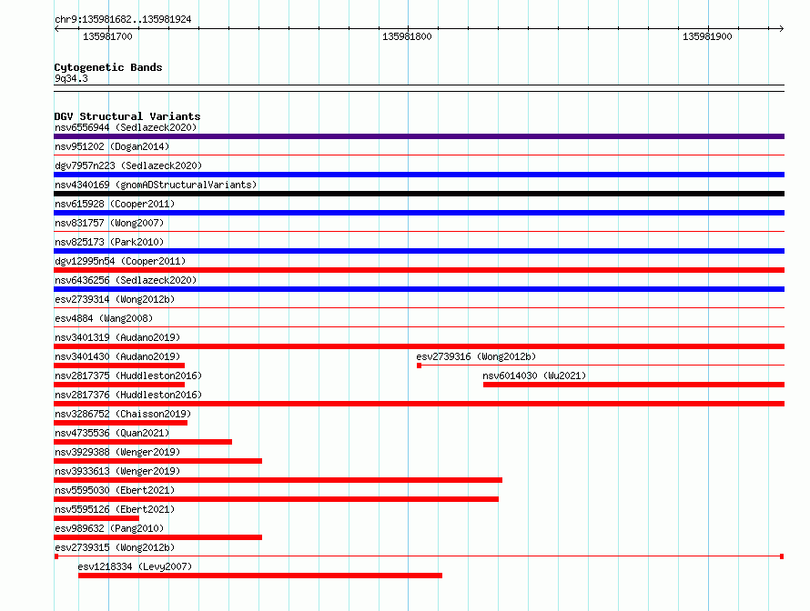Select the short red nsv5595126 bar

[96, 518]
